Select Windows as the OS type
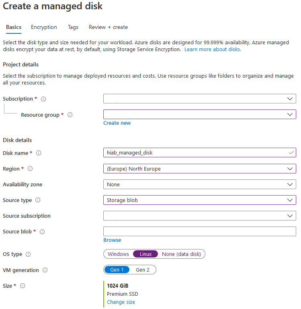Image resolution: width=301 pixels, height=309 pixels. [x=118, y=254]
